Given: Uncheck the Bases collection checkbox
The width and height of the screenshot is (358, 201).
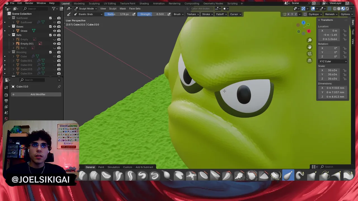Looking at the screenshot, I should [50, 27].
